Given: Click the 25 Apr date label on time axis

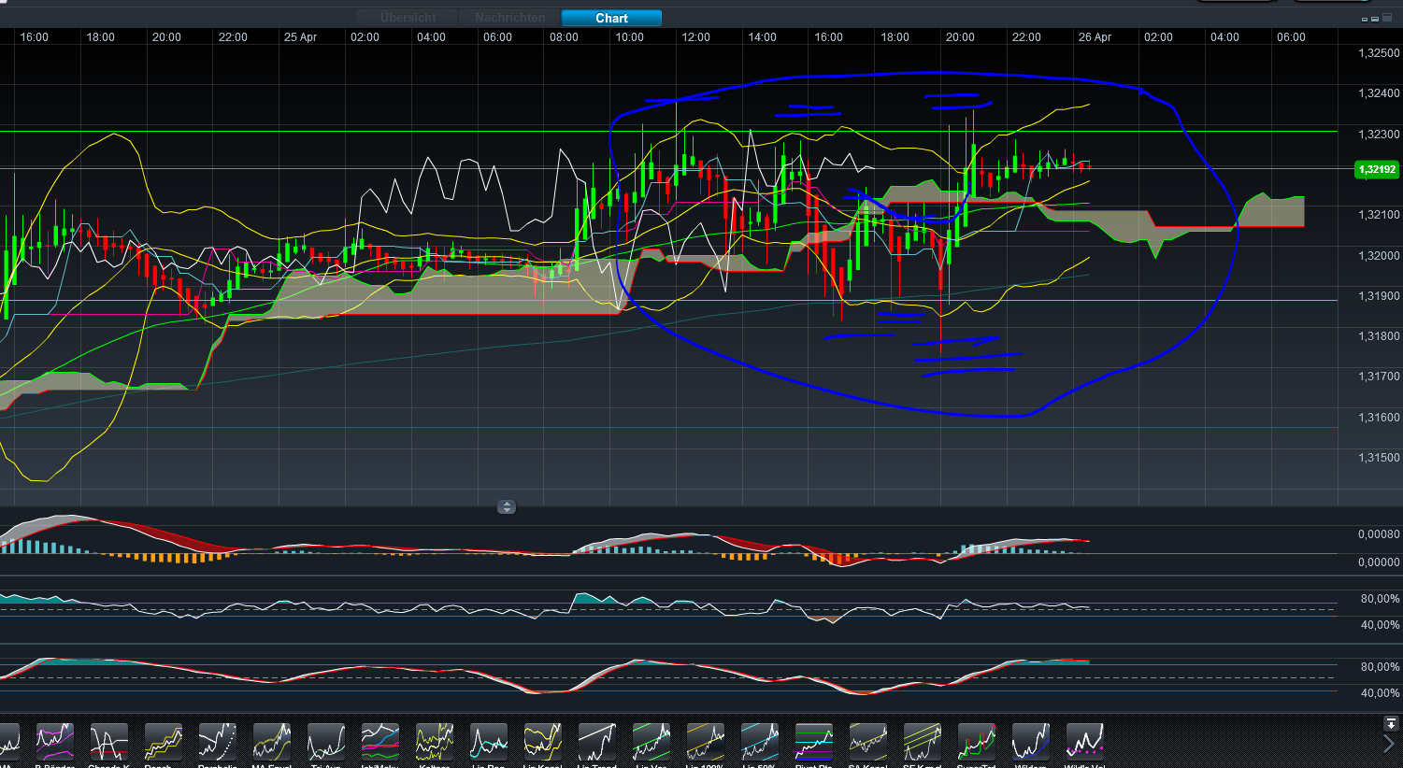Looking at the screenshot, I should (300, 37).
